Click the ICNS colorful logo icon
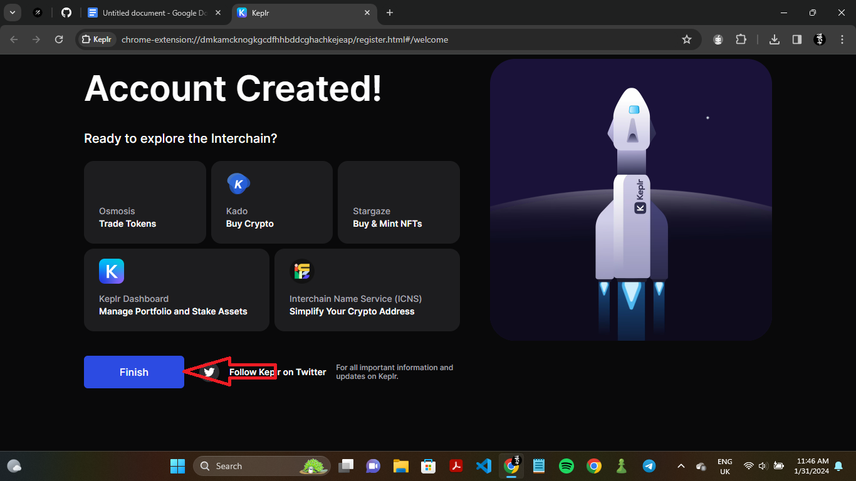Screen dimensions: 856x481 (x=302, y=271)
